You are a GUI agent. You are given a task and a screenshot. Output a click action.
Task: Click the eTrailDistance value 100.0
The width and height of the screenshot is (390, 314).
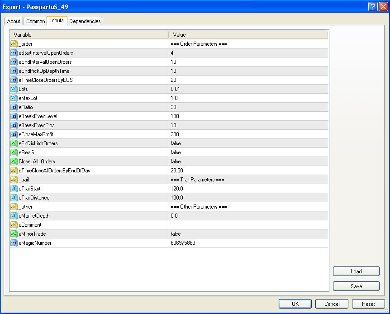(177, 198)
